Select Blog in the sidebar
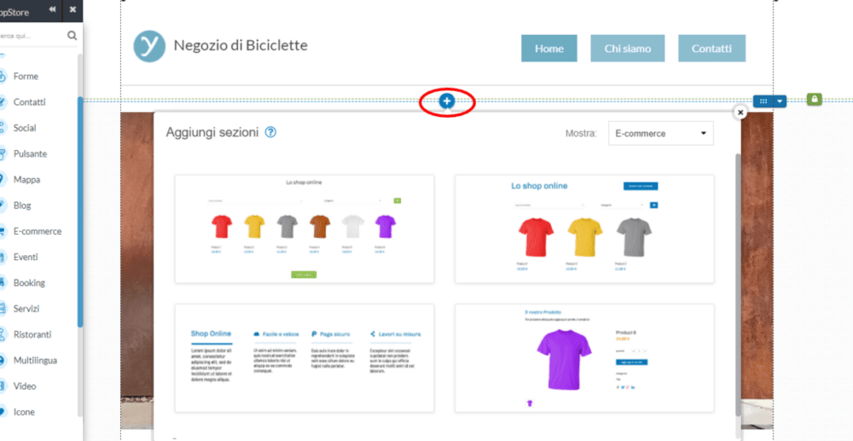853x441 pixels. click(x=22, y=206)
